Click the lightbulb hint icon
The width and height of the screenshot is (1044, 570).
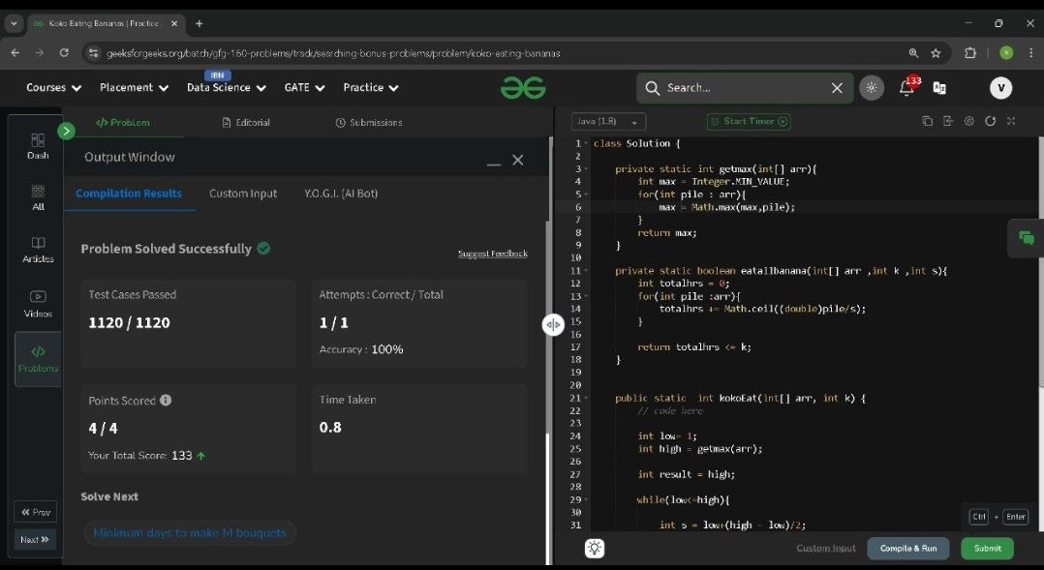(x=595, y=548)
